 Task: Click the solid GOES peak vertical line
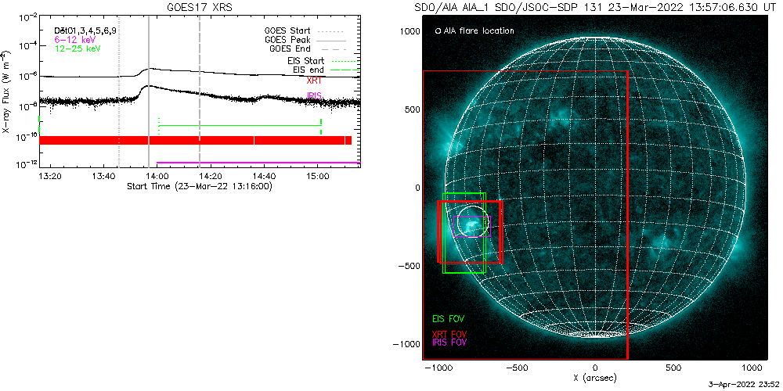(x=148, y=91)
